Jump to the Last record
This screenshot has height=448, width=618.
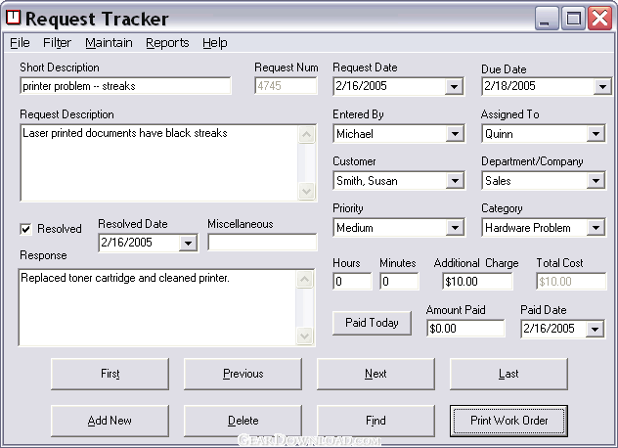click(x=508, y=374)
